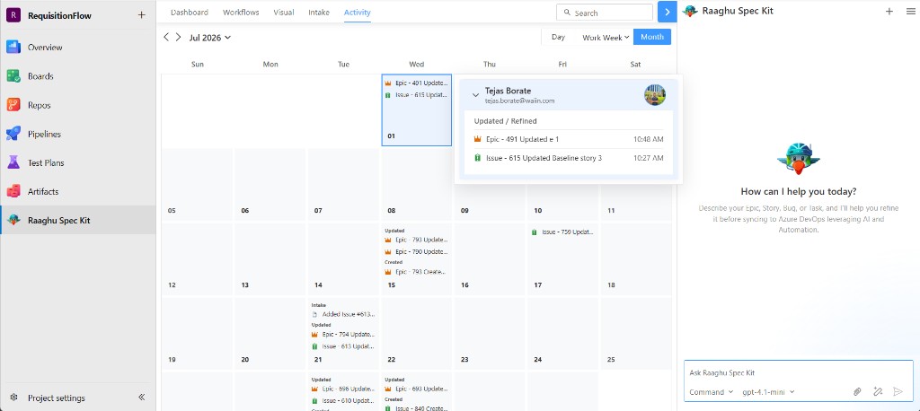
Task: Click green icon of Issue 615 in popup
Action: pyautogui.click(x=478, y=158)
